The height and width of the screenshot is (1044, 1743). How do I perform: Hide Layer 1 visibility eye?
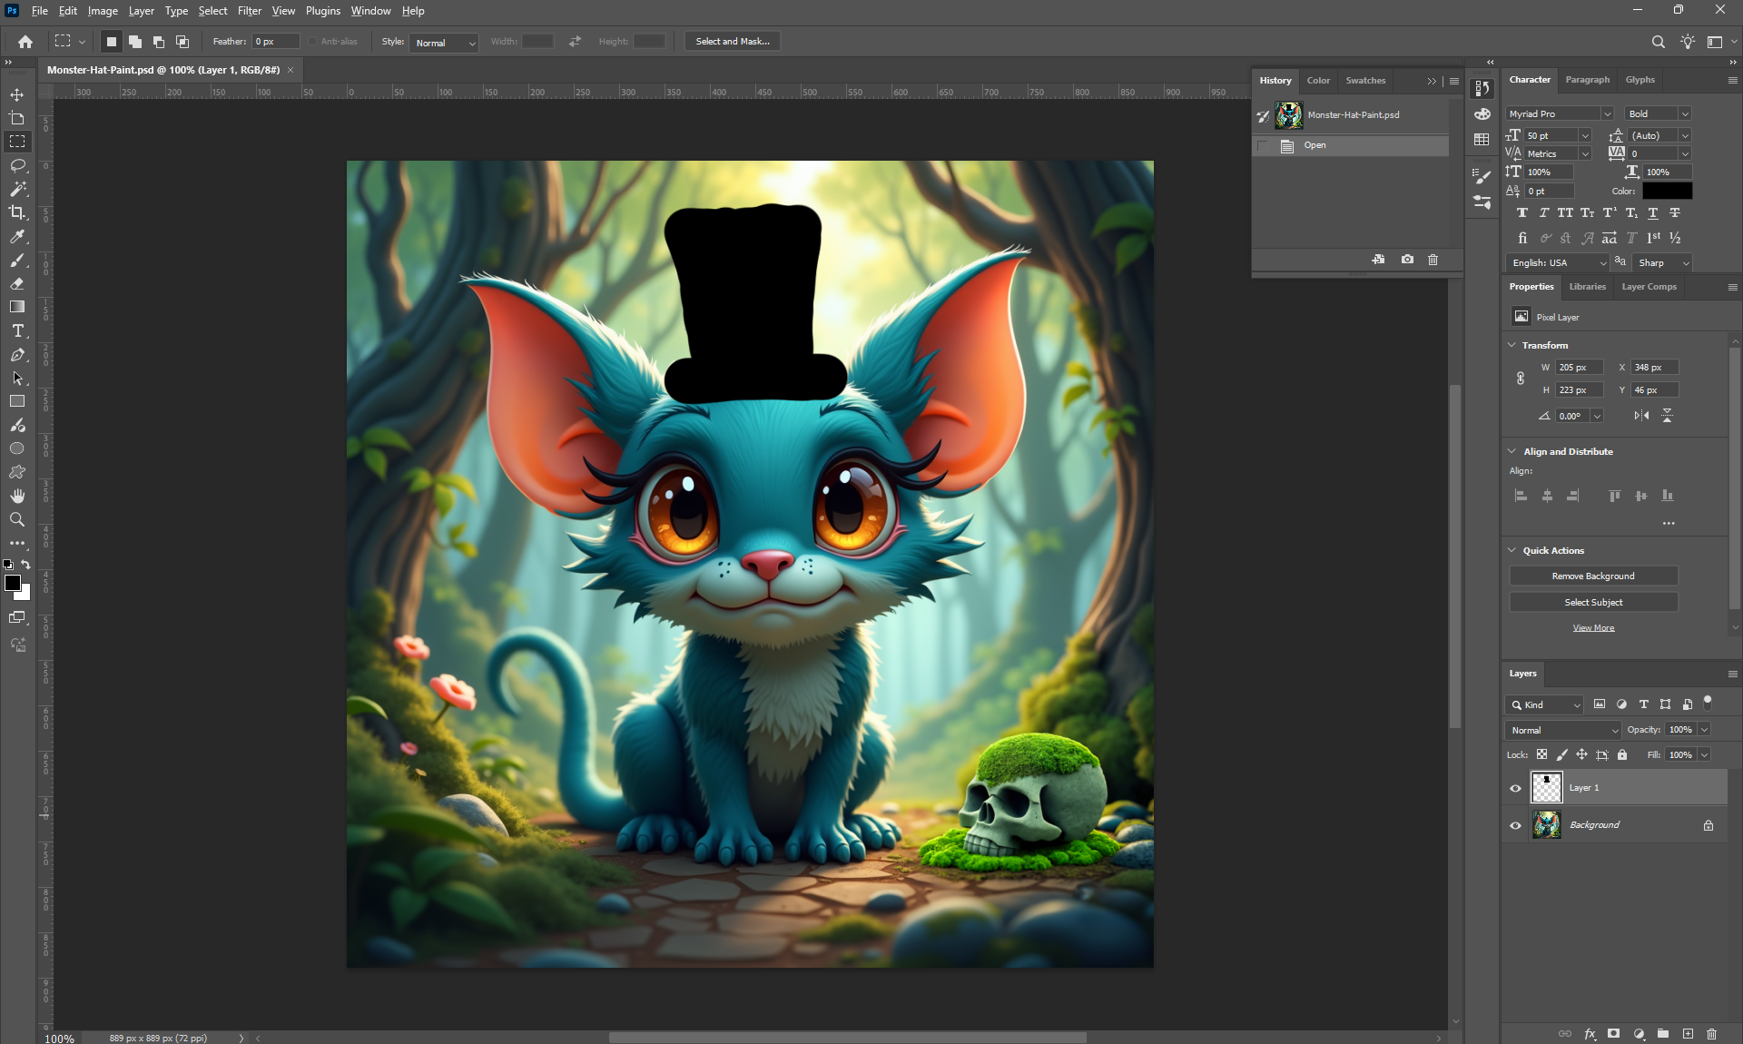pos(1515,788)
